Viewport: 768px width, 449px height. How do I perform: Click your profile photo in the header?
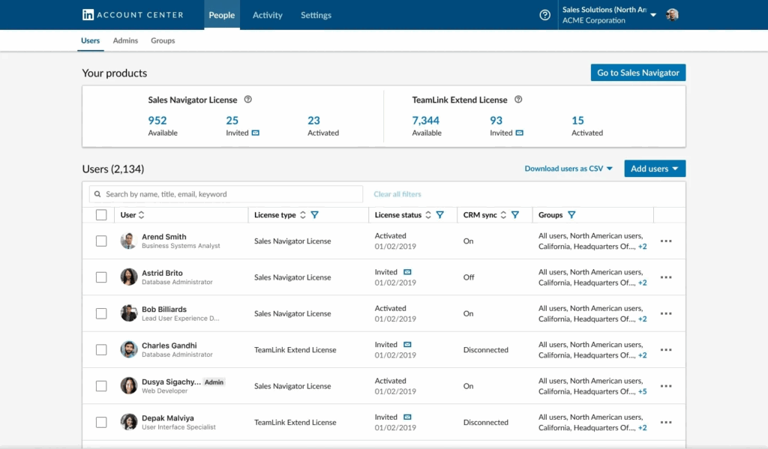click(x=673, y=14)
